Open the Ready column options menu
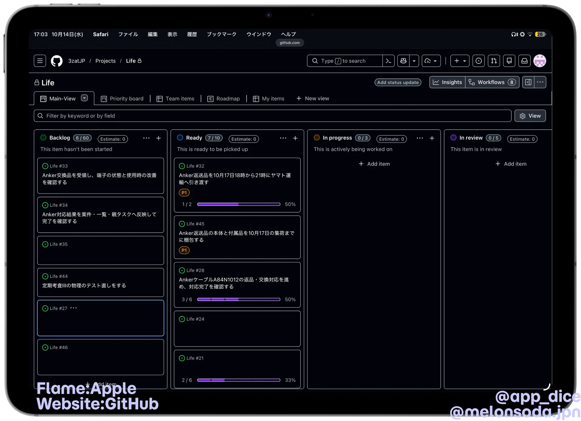The width and height of the screenshot is (581, 421). point(283,138)
